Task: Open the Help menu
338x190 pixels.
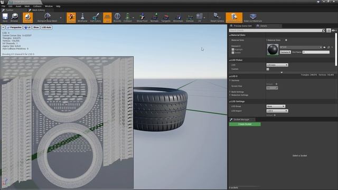Action: point(58,6)
